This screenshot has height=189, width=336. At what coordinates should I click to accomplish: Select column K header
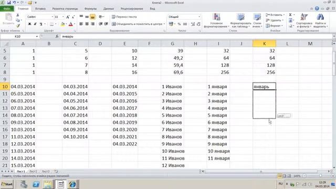tap(264, 44)
